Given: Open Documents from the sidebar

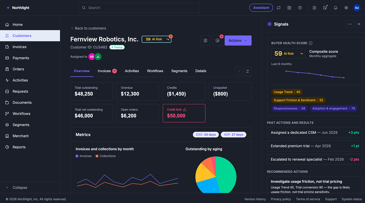Looking at the screenshot, I should 30,103.
